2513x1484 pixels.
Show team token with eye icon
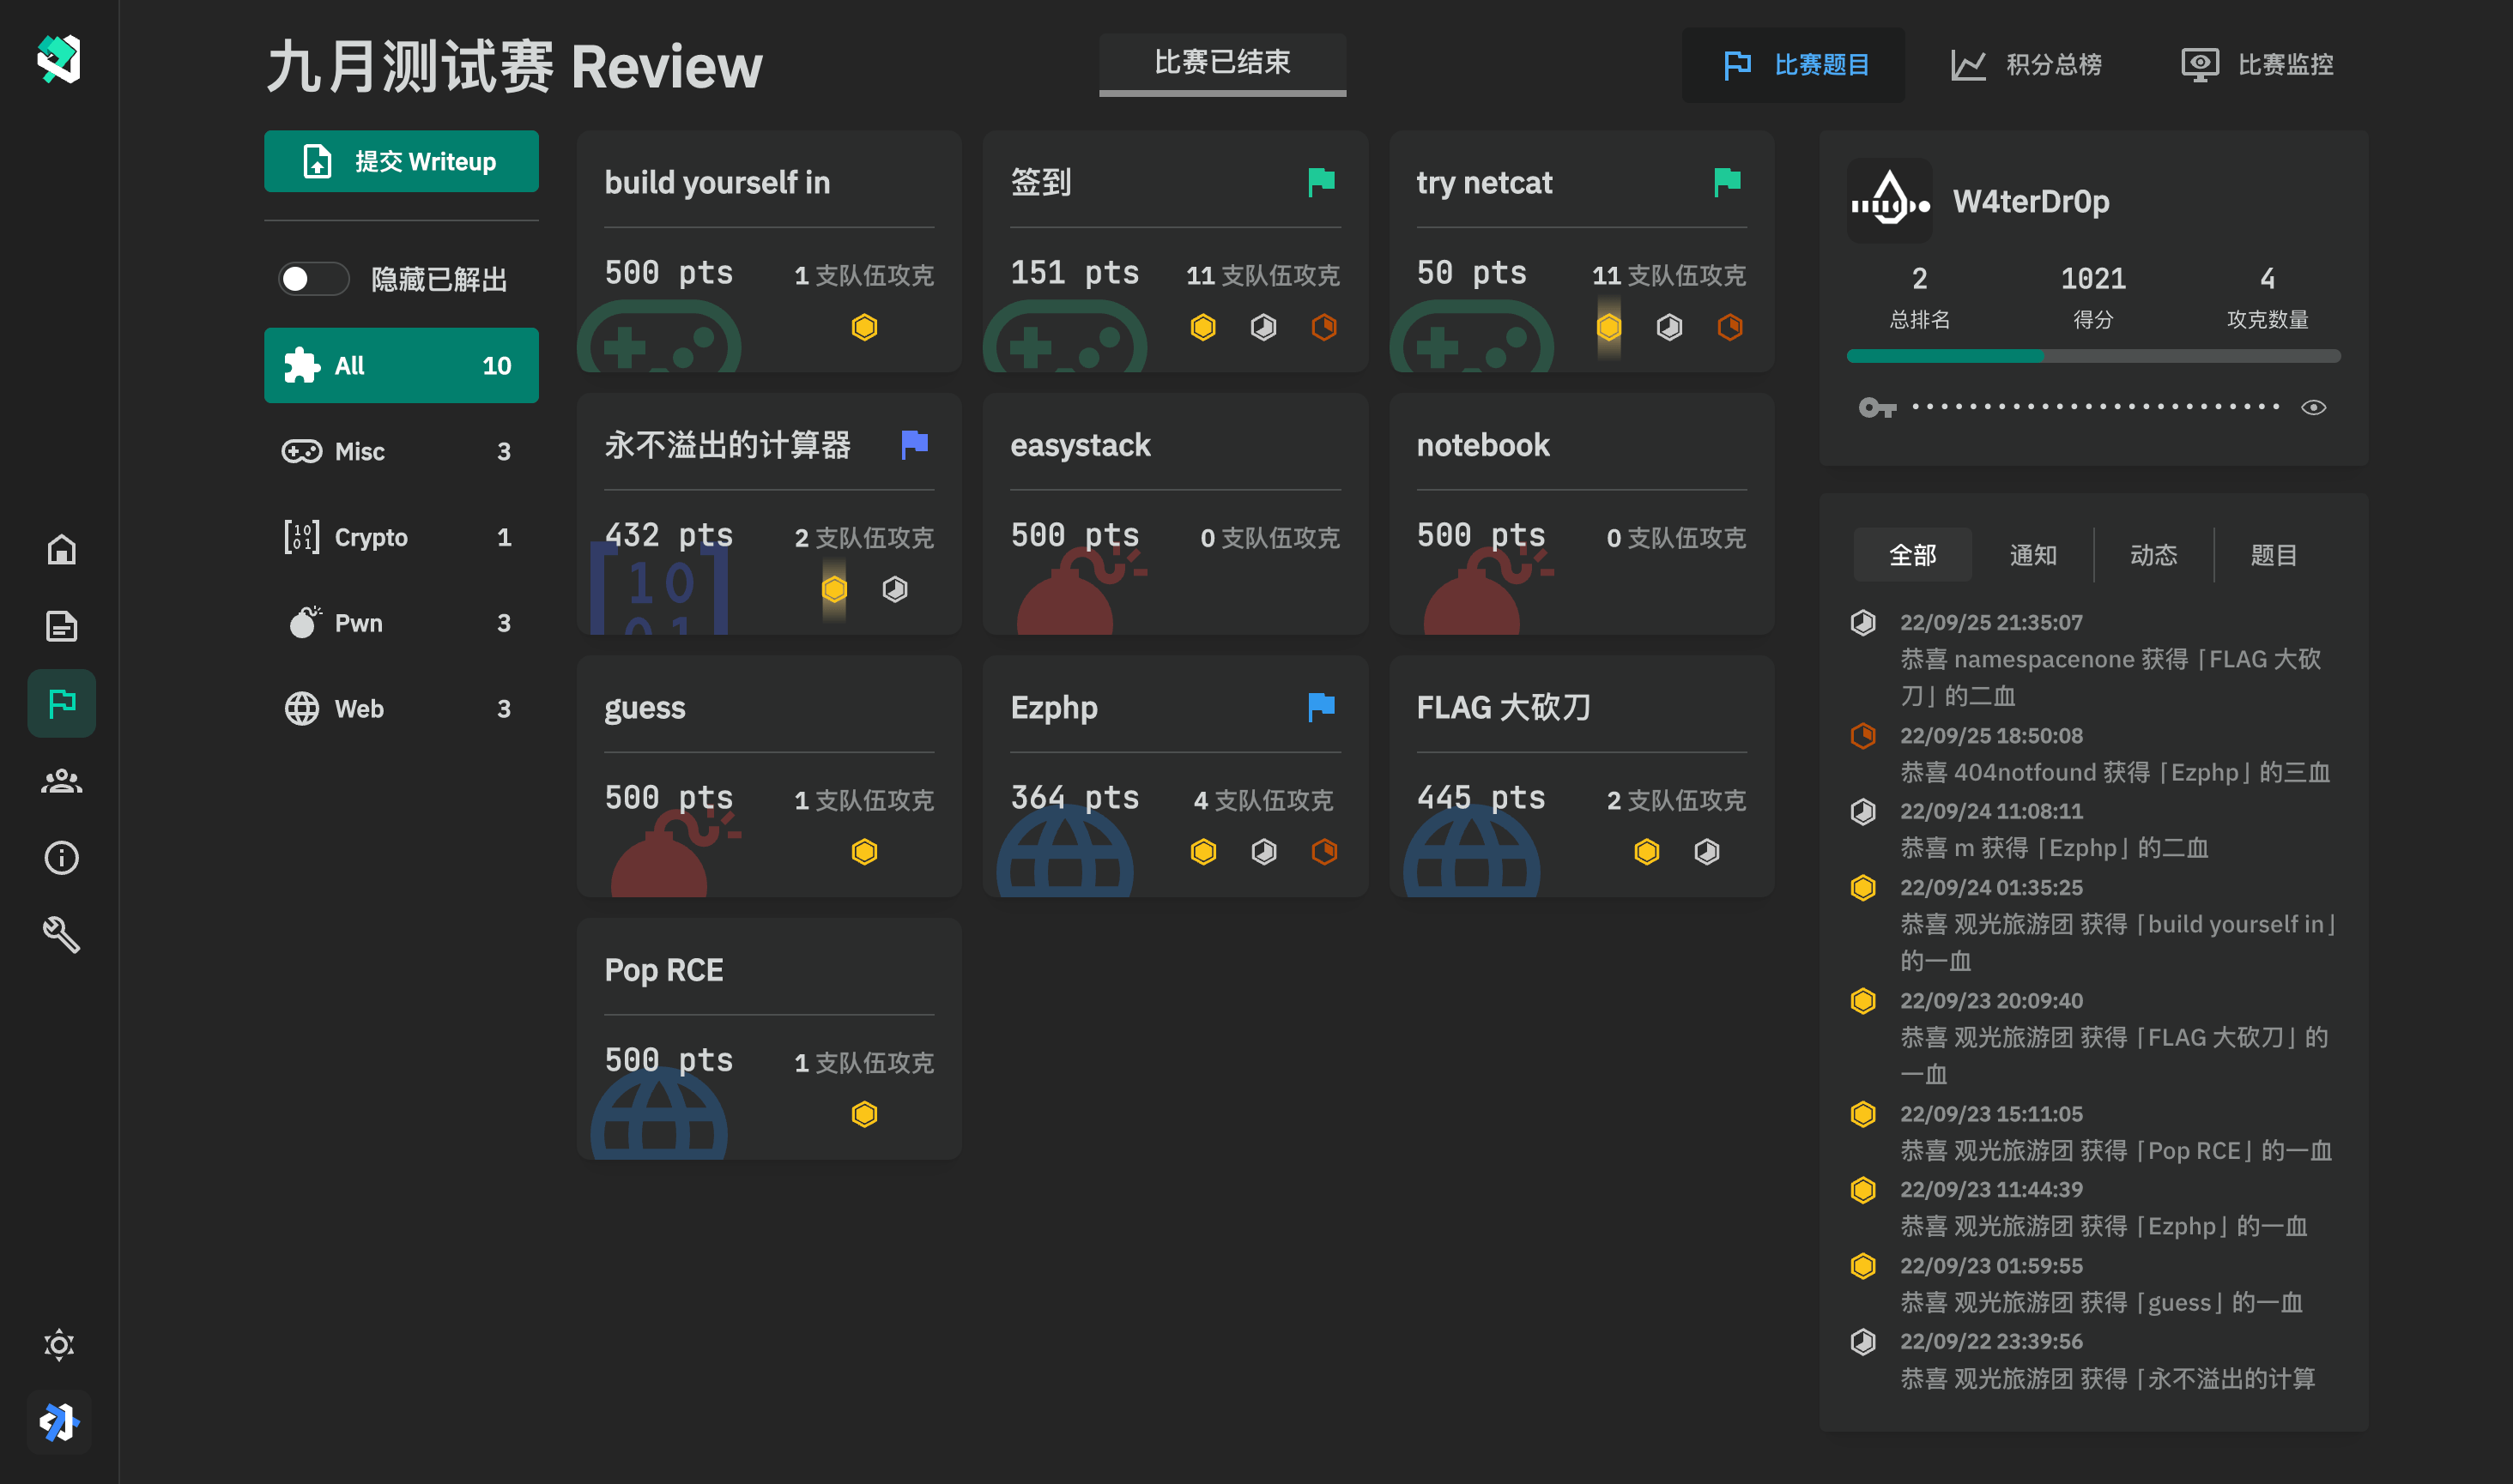(2314, 407)
